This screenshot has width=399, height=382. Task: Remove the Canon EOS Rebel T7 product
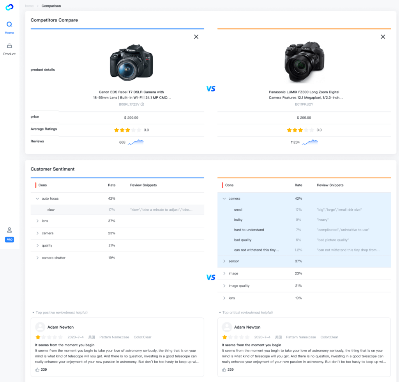196,37
